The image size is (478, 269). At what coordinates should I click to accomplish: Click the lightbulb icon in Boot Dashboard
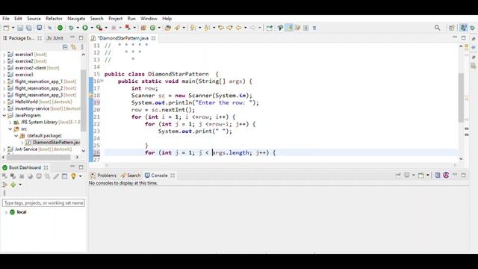pyautogui.click(x=73, y=176)
